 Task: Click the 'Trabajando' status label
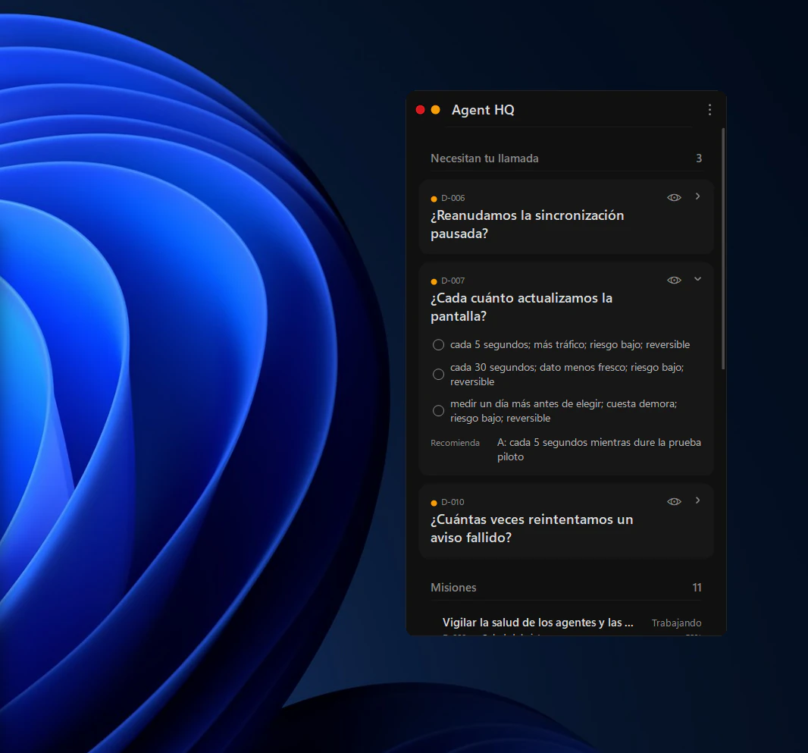pyautogui.click(x=677, y=623)
